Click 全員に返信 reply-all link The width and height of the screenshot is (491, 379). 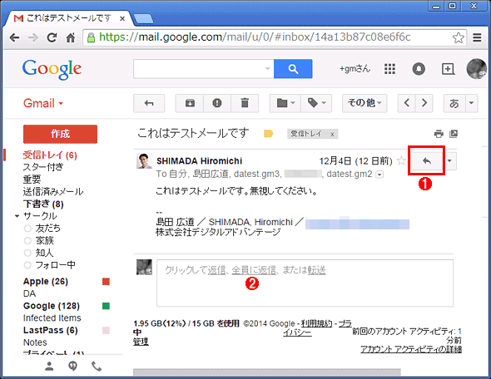254,270
